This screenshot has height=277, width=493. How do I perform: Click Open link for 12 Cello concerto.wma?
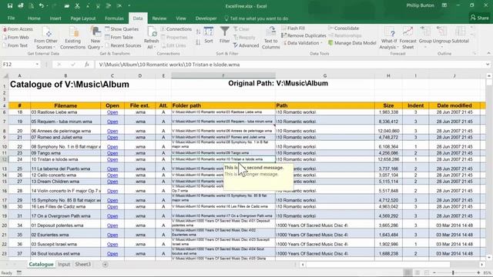112,175
